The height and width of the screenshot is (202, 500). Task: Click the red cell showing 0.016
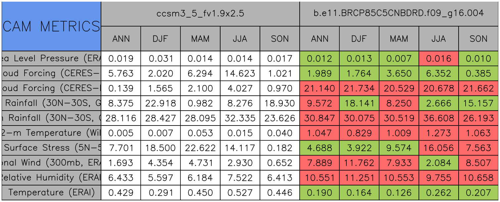pyautogui.click(x=439, y=58)
